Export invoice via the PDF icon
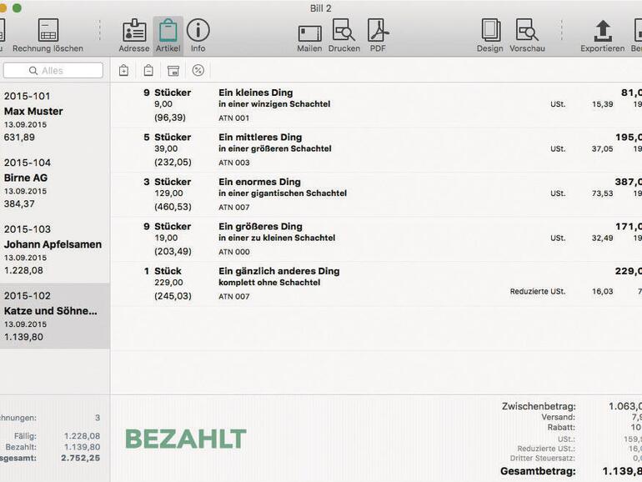The height and width of the screenshot is (482, 642). (x=378, y=30)
